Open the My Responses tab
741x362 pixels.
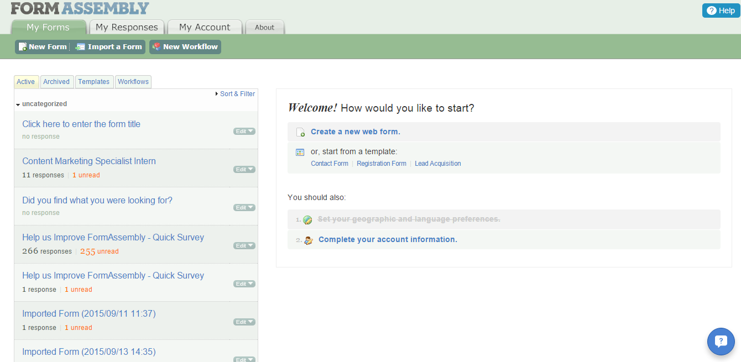[127, 27]
